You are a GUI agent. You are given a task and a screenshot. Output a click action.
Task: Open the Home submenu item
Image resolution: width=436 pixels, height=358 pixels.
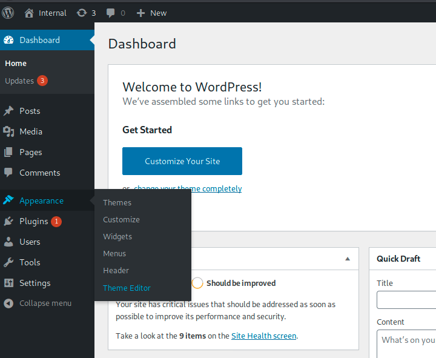pyautogui.click(x=16, y=64)
